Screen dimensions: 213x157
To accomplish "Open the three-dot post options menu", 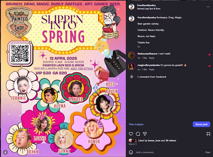I will coord(208,7).
